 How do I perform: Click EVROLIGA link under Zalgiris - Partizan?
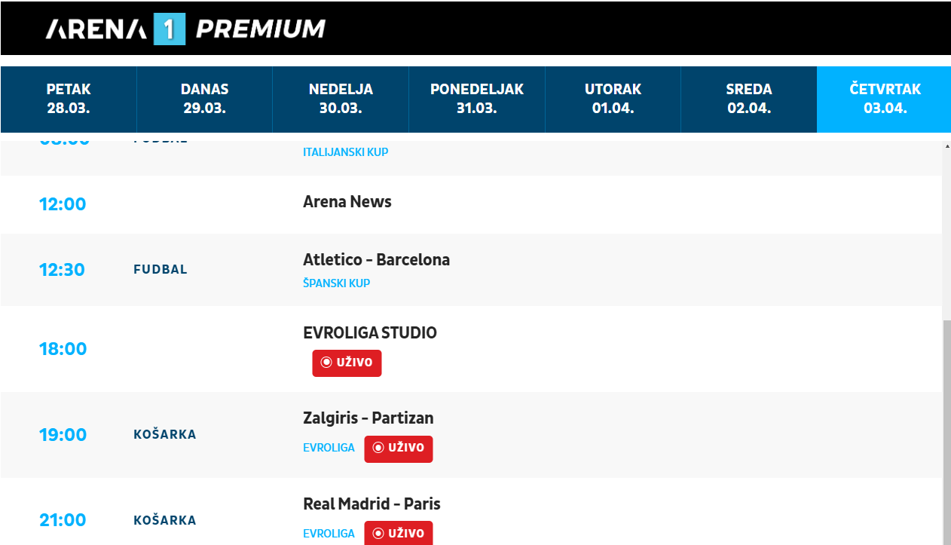click(x=329, y=448)
